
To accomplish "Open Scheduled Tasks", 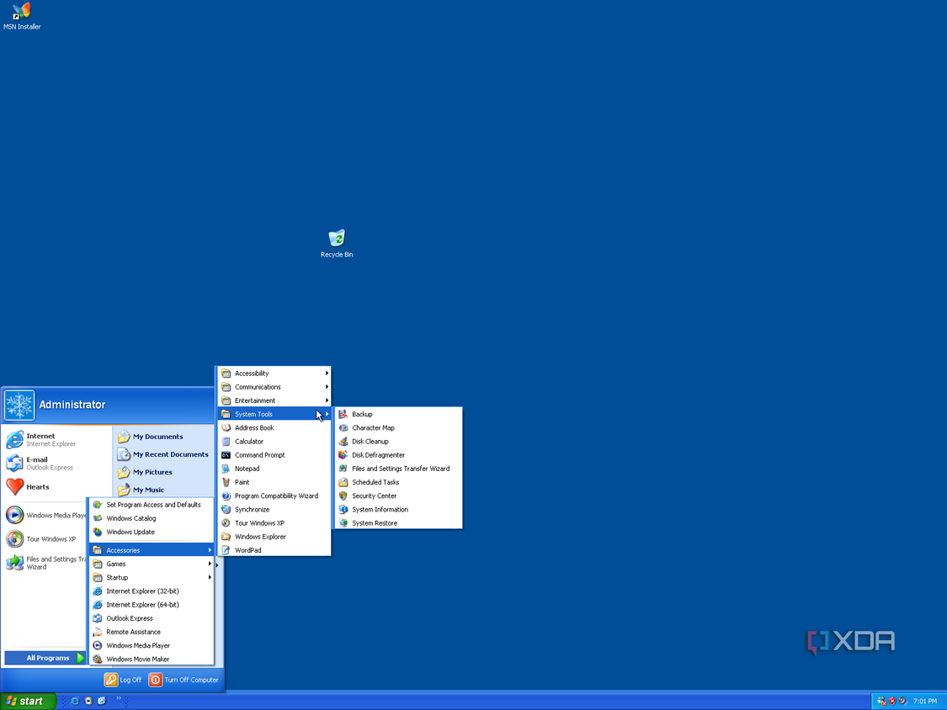I will coord(398,482).
